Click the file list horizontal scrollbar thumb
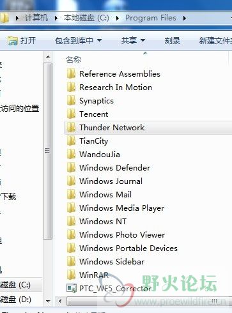Image resolution: width=232 pixels, height=313 pixels. tap(149, 301)
